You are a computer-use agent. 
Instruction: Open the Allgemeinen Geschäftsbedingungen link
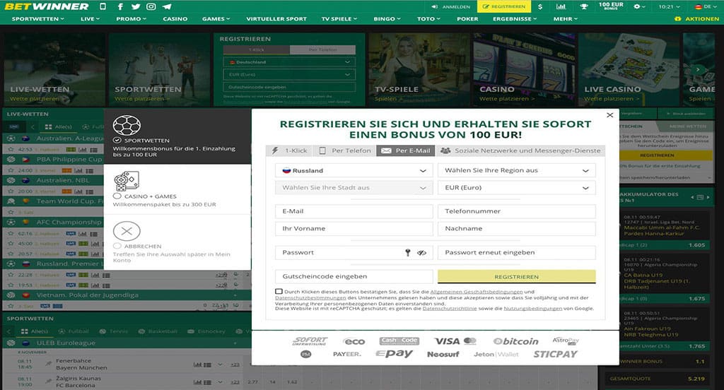[476, 292]
